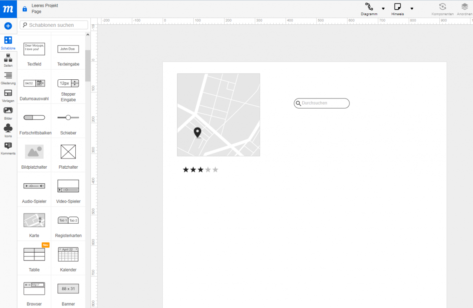Expand the Hinweis dropdown arrow
This screenshot has height=308, width=473.
pos(412,8)
